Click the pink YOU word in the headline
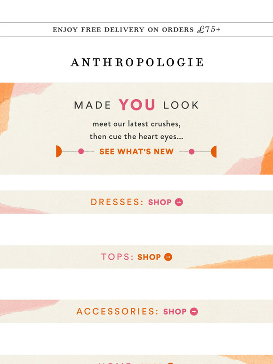273x364 pixels. tap(137, 105)
